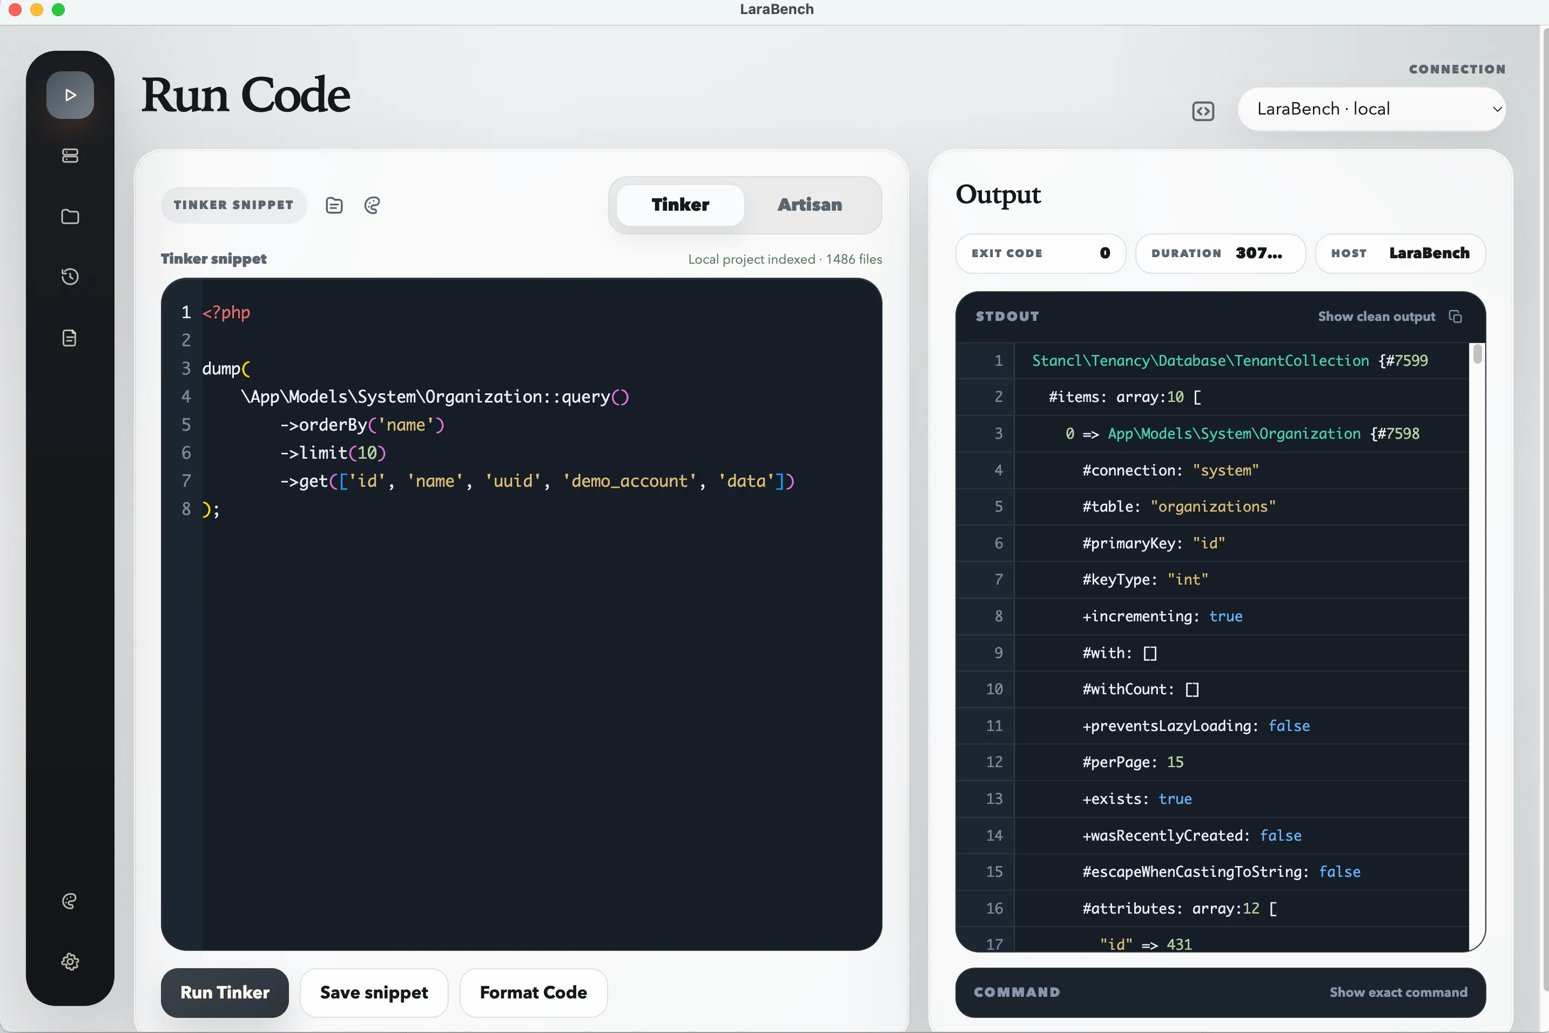Click the '+incrementing: true' output line

click(1162, 616)
